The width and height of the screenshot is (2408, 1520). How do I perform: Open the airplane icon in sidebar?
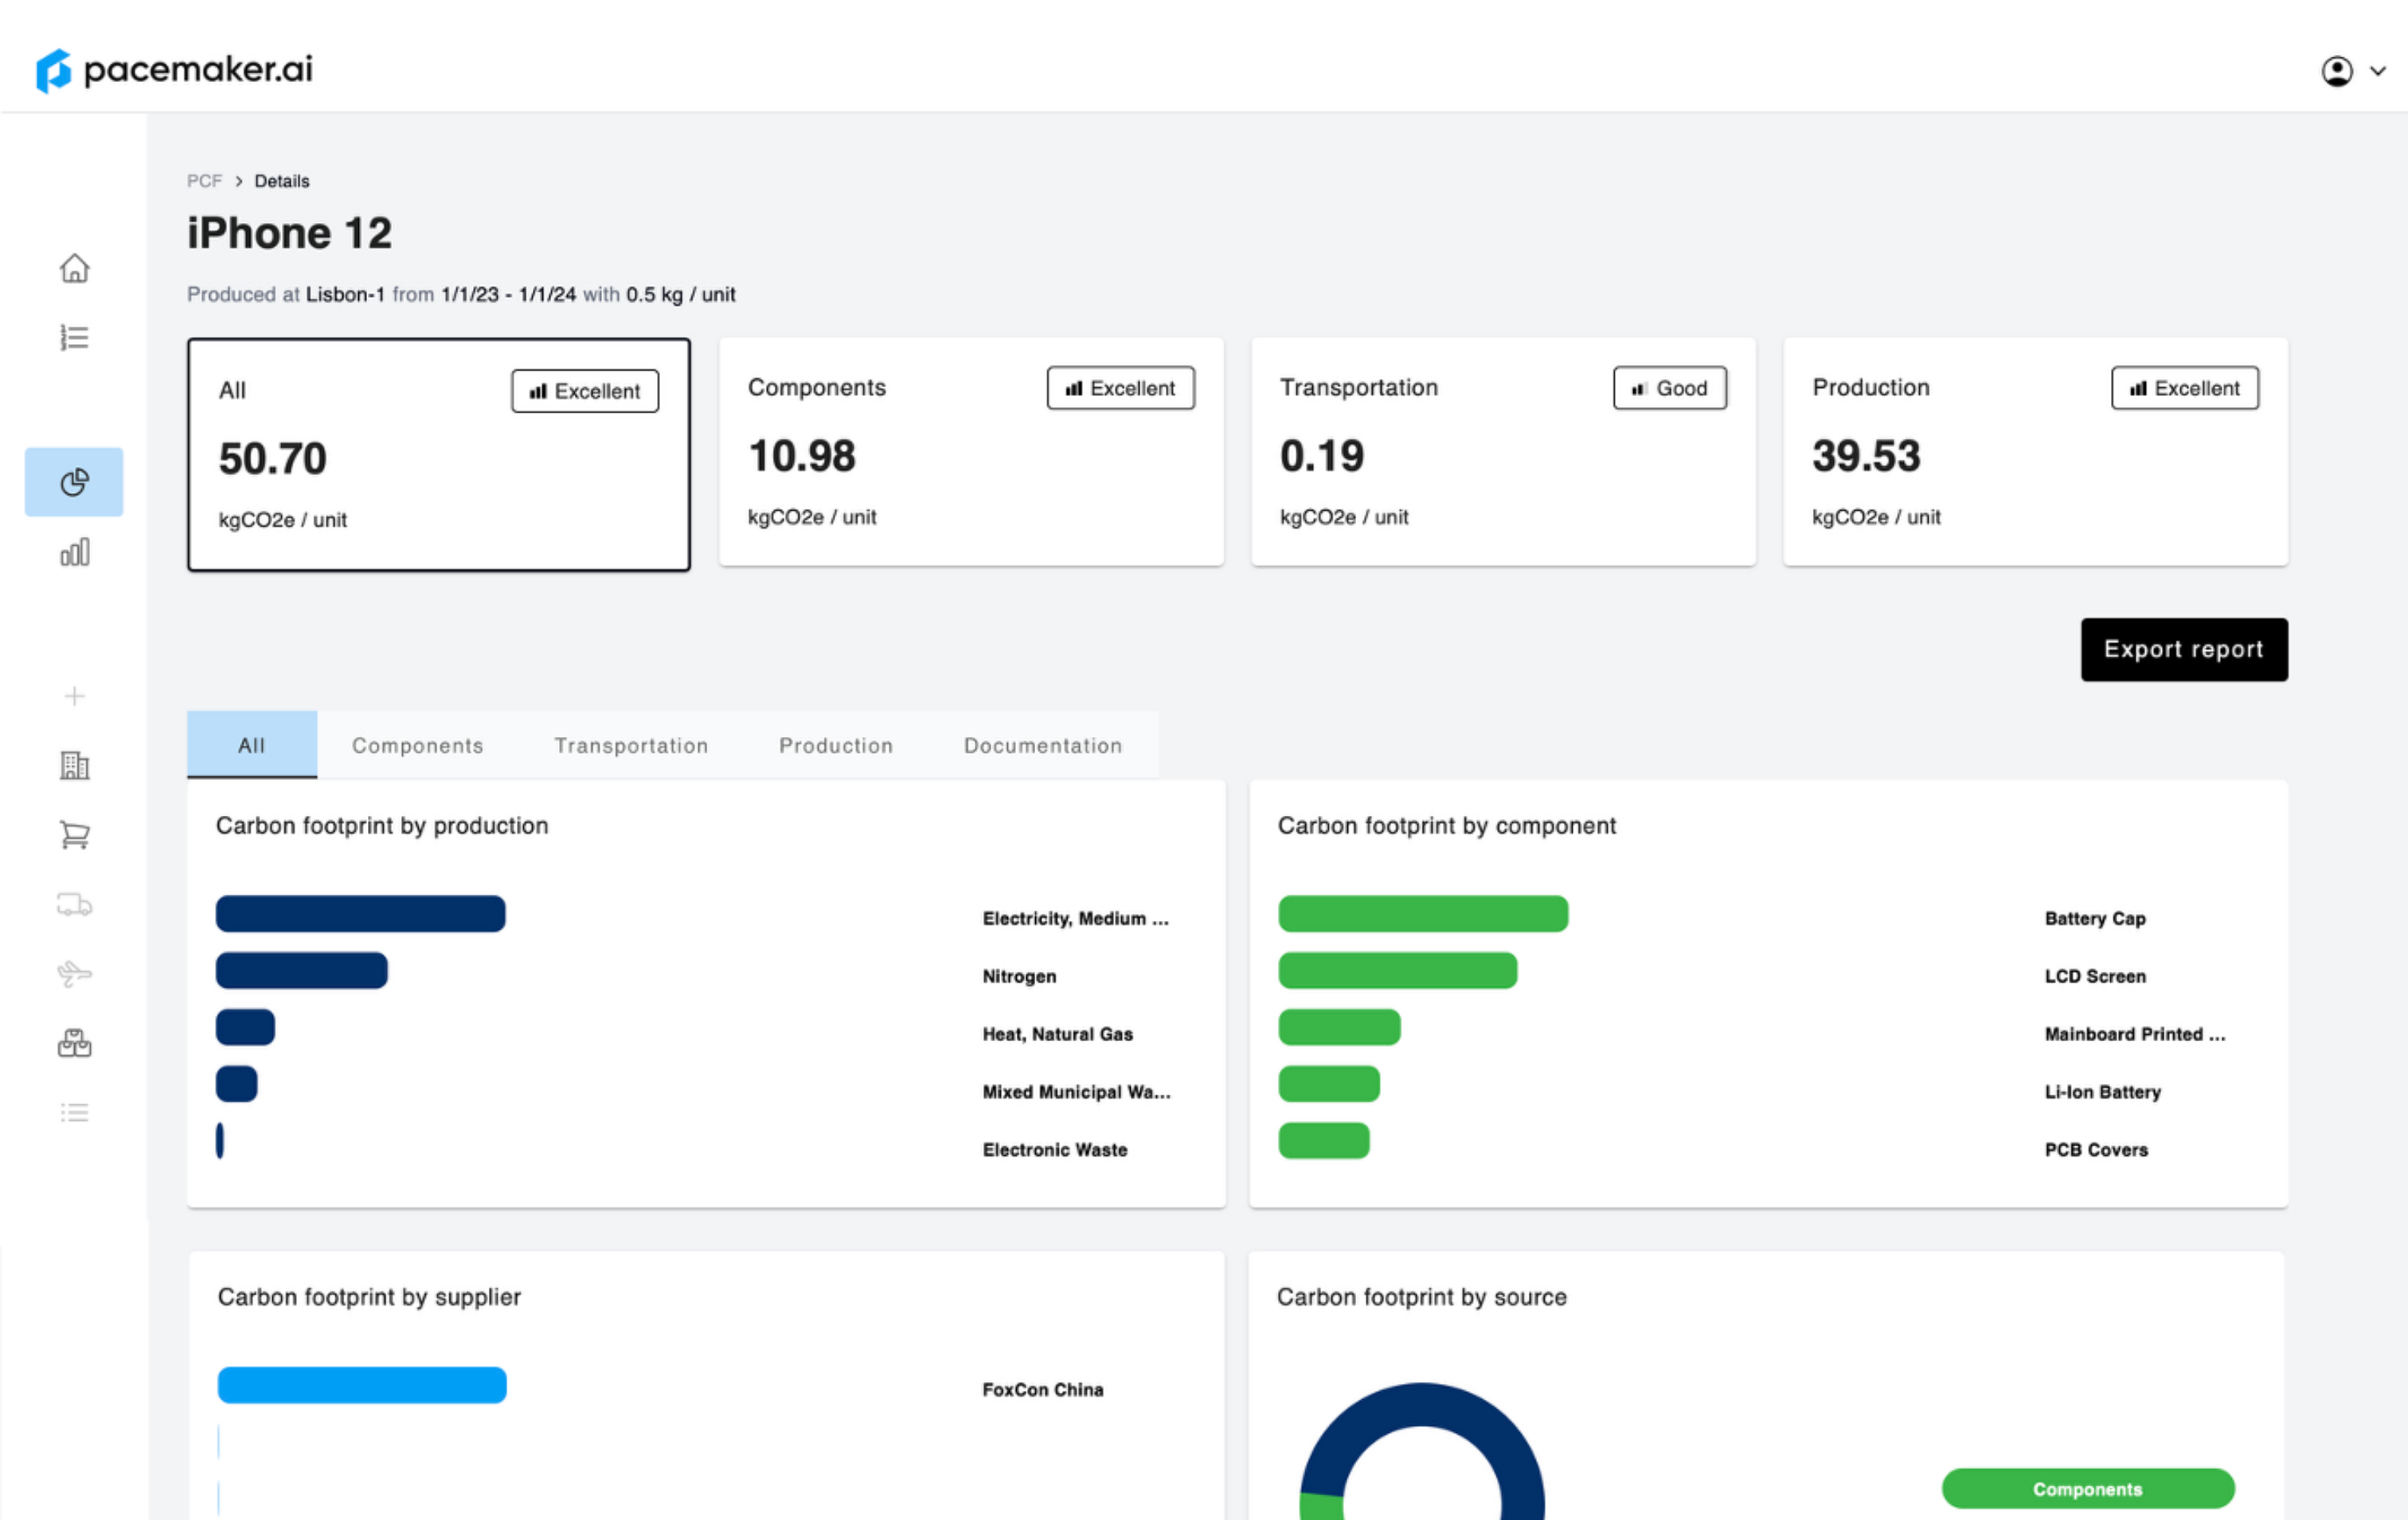(x=74, y=973)
